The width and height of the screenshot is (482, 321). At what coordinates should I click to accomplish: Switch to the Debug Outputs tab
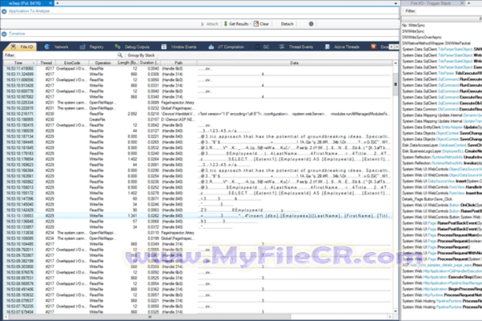[x=132, y=47]
